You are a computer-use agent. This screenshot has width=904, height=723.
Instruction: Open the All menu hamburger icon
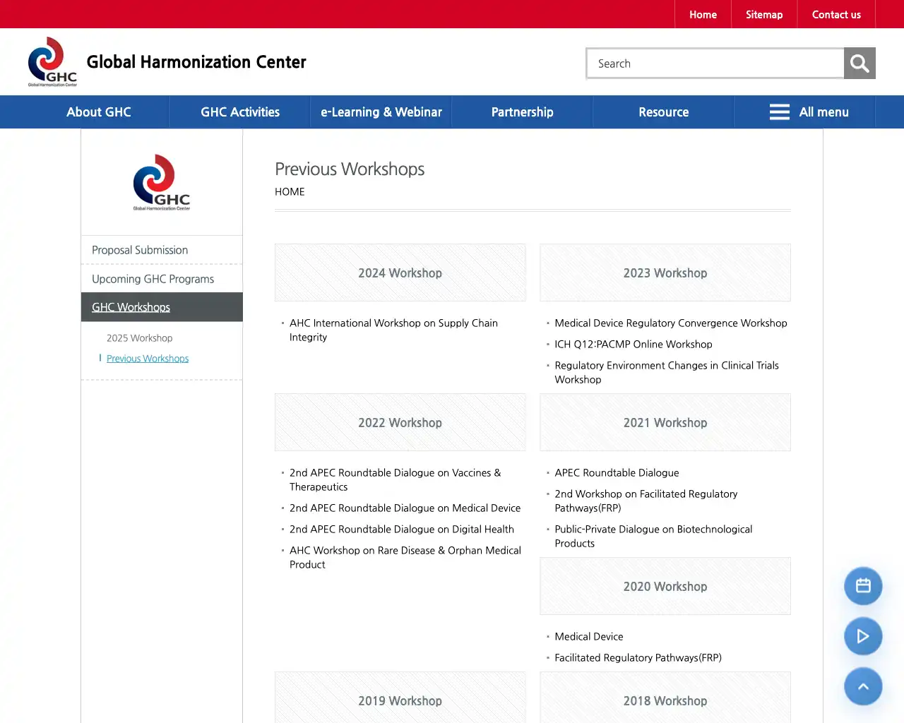779,112
